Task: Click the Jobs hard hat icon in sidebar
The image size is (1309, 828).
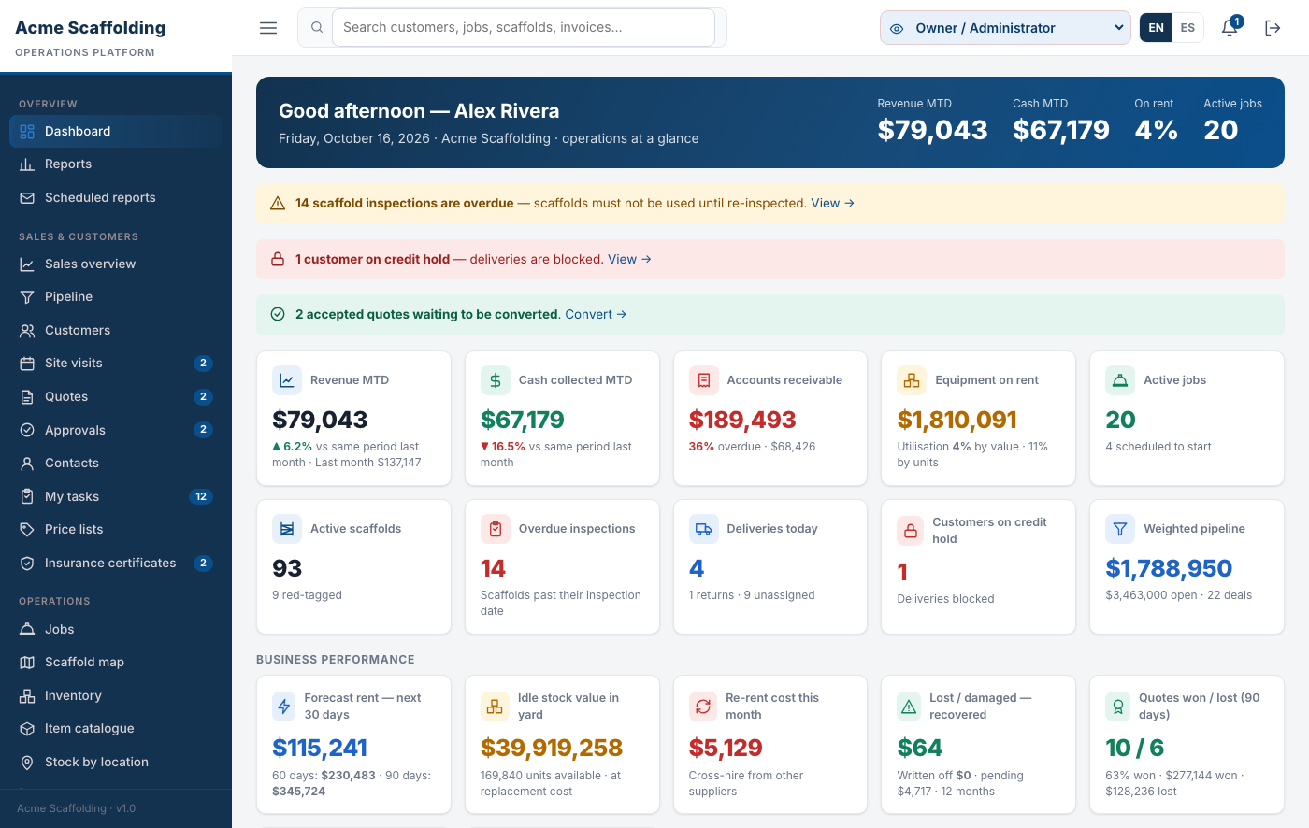Action: coord(27,630)
